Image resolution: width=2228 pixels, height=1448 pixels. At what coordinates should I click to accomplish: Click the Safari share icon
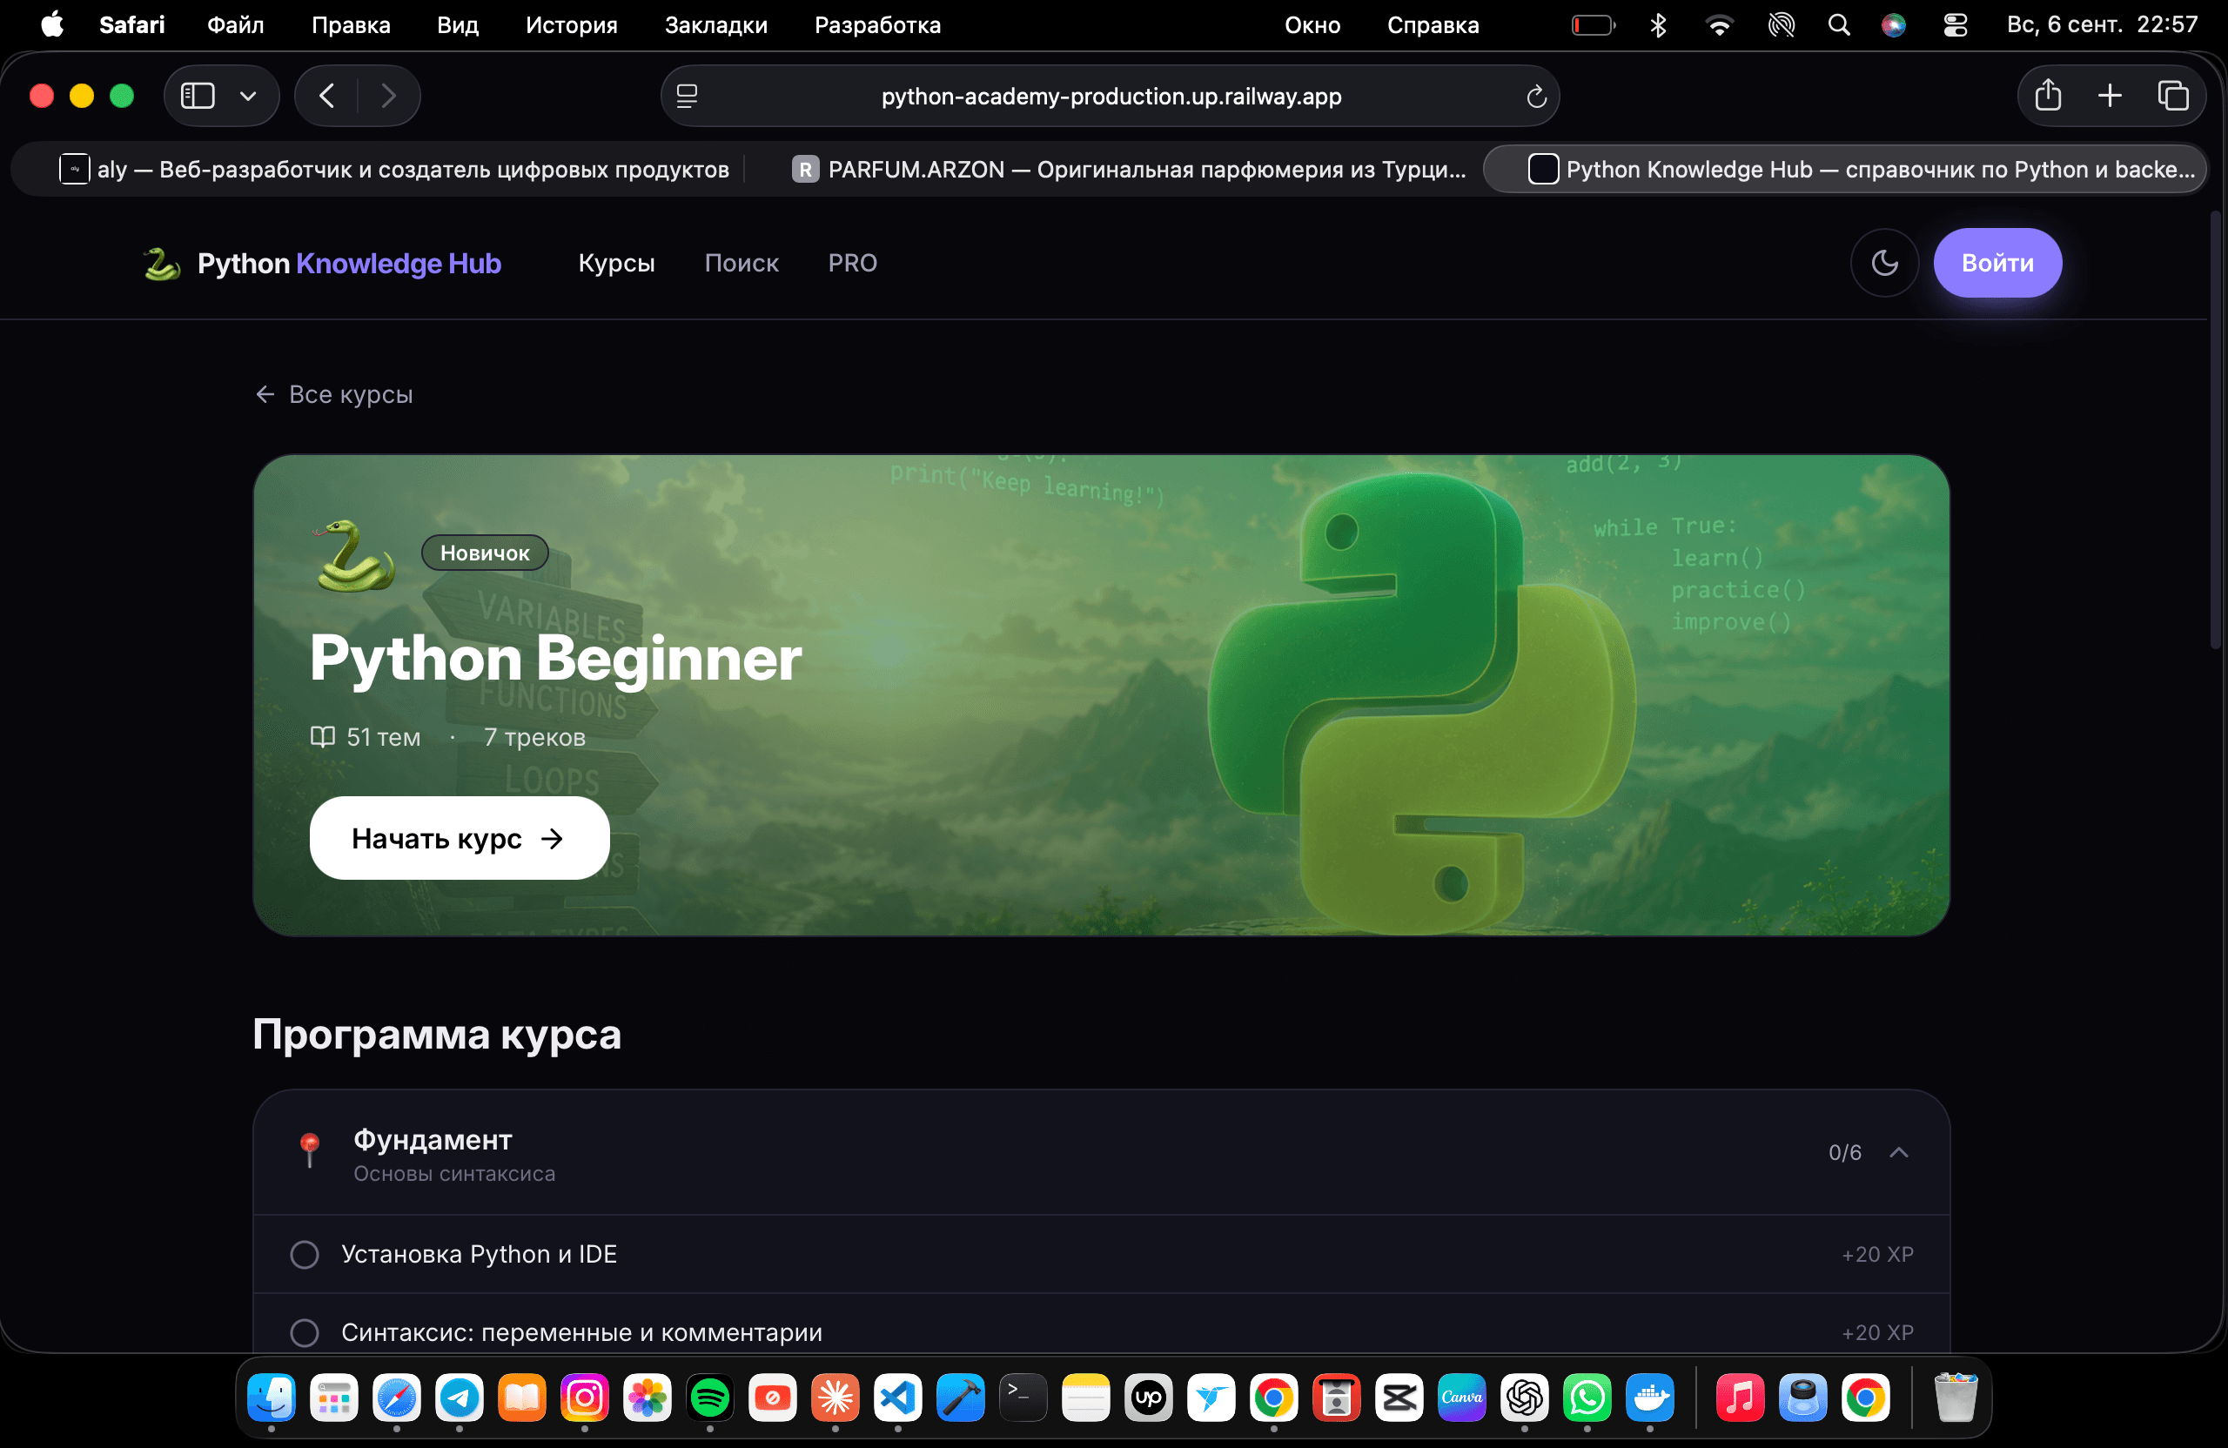coord(2048,95)
